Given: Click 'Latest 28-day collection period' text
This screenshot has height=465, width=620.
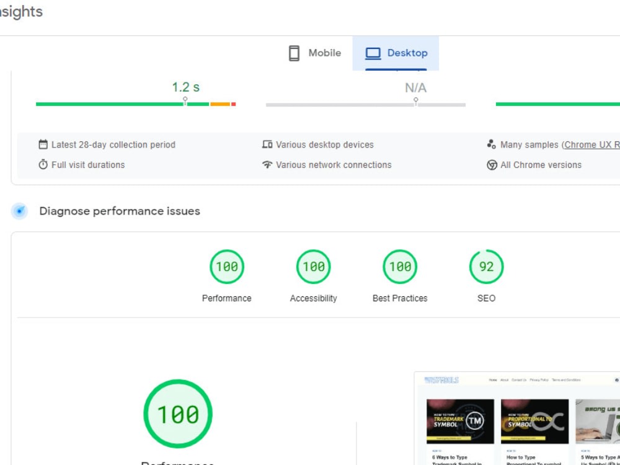Looking at the screenshot, I should click(x=113, y=144).
